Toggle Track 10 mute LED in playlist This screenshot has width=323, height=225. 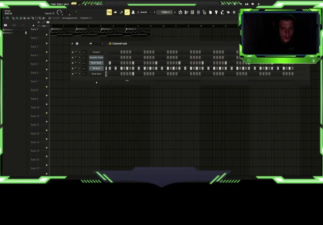coord(46,113)
